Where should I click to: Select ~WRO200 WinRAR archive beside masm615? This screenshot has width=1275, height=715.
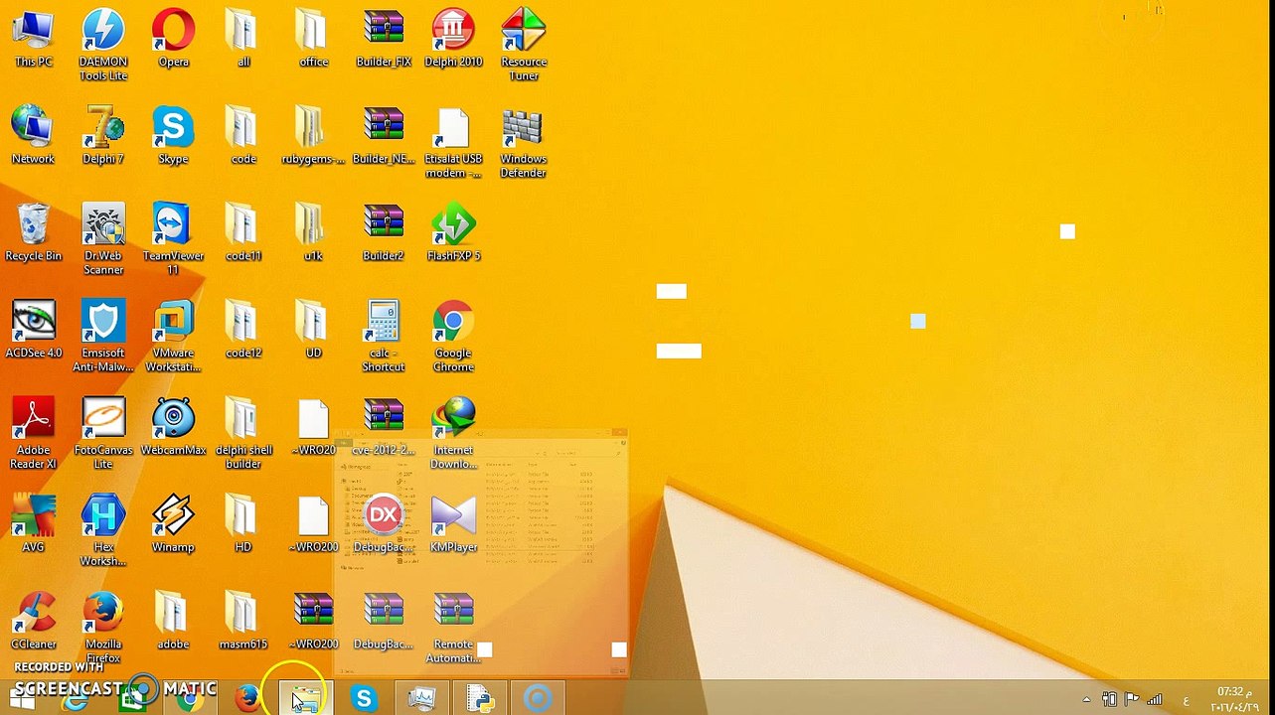(x=313, y=622)
